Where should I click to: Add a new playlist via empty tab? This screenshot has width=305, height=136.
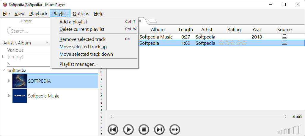click(x=152, y=21)
